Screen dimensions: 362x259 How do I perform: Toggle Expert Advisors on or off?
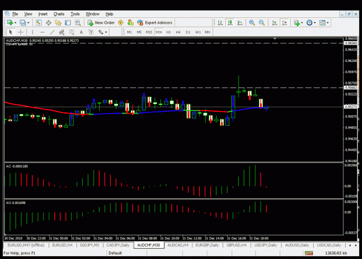coord(155,23)
